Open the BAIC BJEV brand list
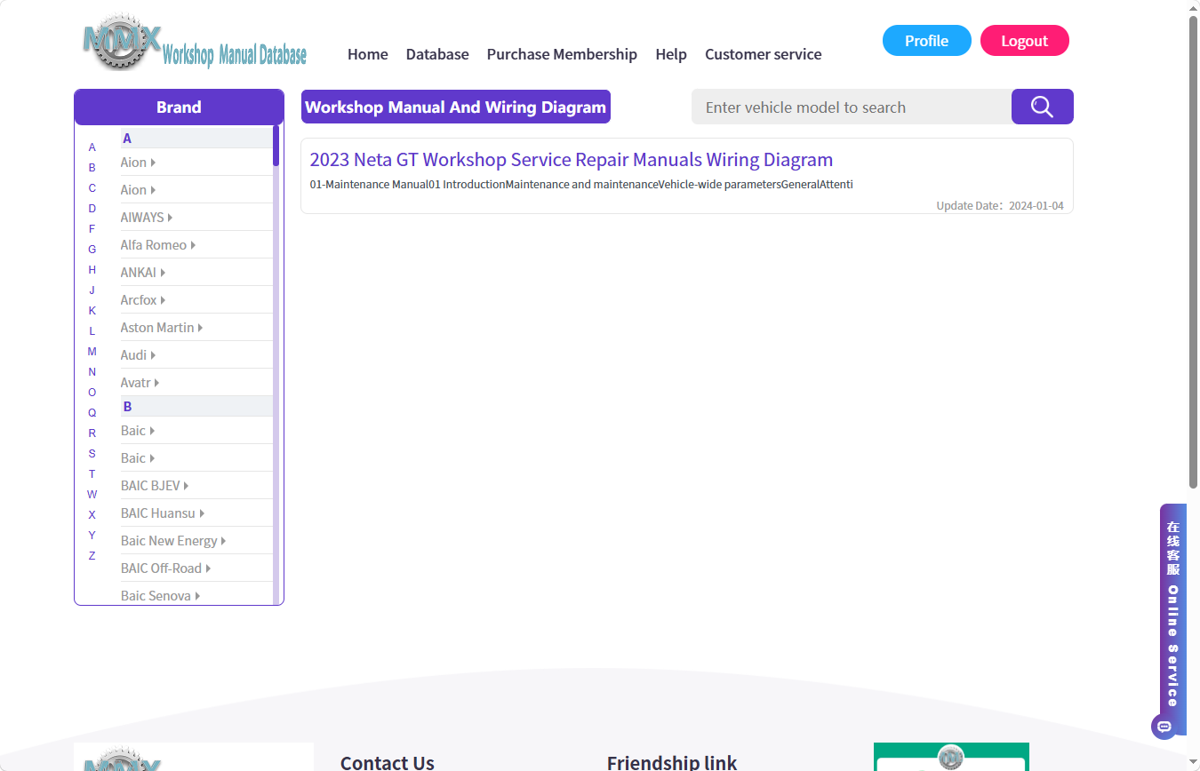 tap(155, 486)
